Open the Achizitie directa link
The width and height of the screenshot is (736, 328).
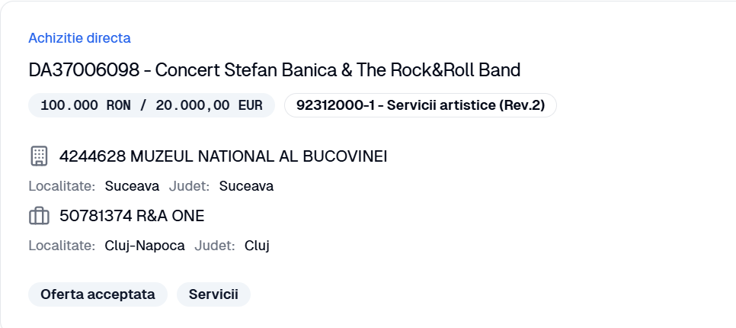pyautogui.click(x=79, y=38)
